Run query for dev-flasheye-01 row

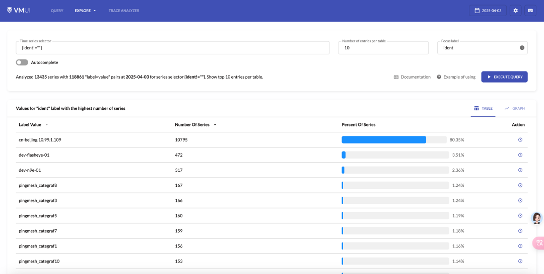coord(520,155)
